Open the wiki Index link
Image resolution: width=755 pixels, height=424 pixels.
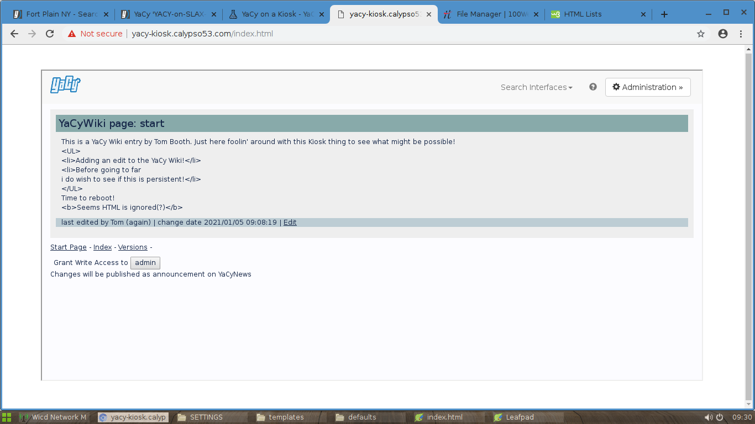click(102, 247)
